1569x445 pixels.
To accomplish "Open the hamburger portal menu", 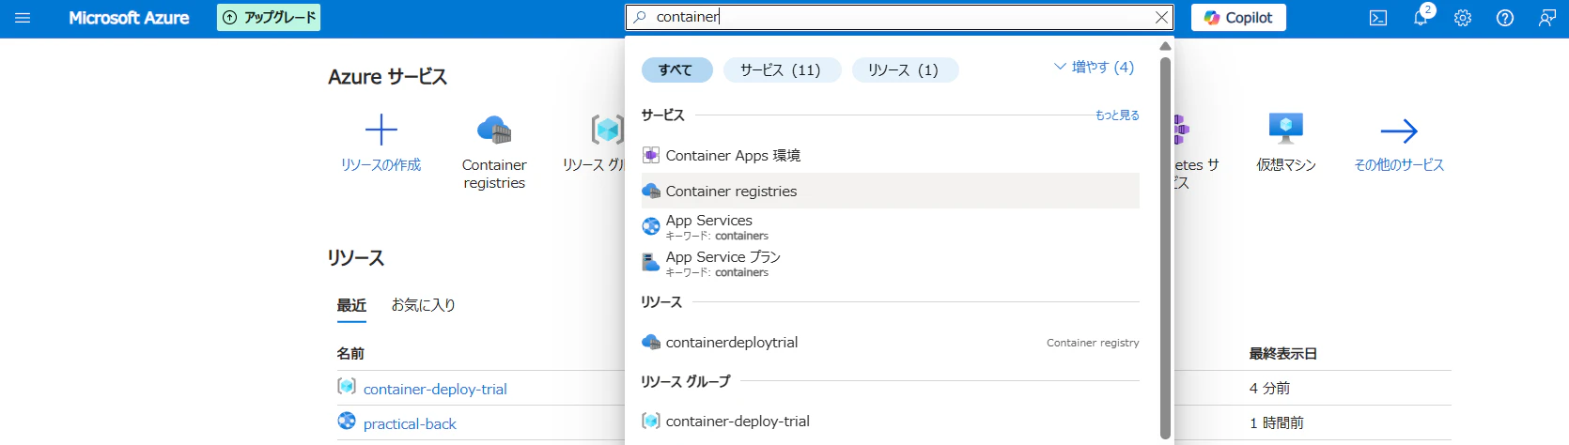I will tap(23, 18).
